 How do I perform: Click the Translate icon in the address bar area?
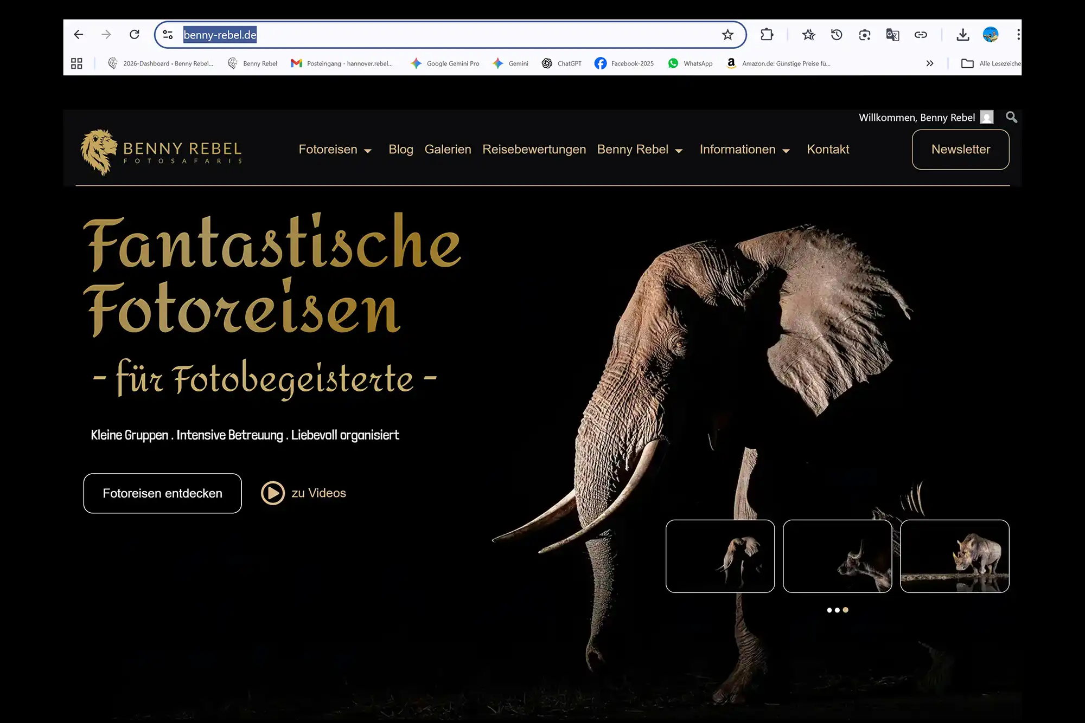point(892,34)
